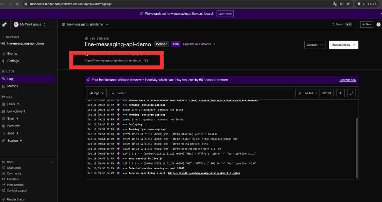
Task: Open Environment in the sidebar
Action: [x=16, y=111]
